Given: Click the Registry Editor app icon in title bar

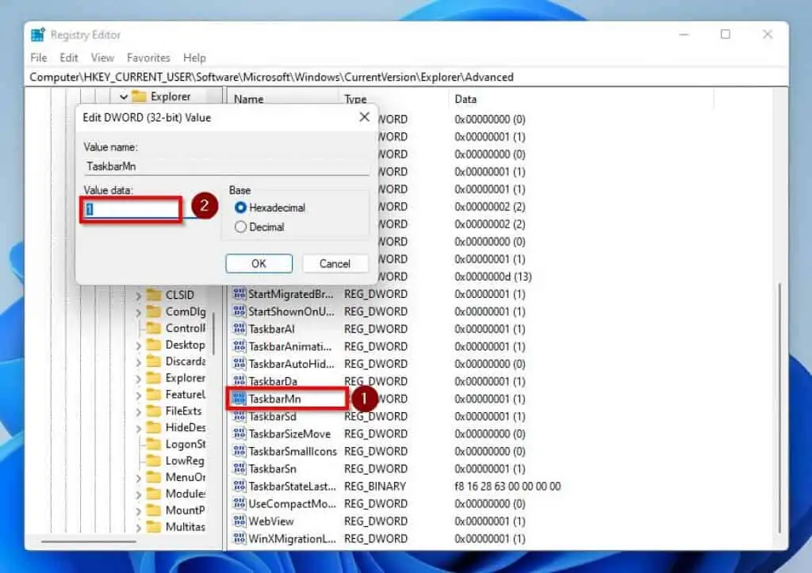Looking at the screenshot, I should click(x=37, y=35).
